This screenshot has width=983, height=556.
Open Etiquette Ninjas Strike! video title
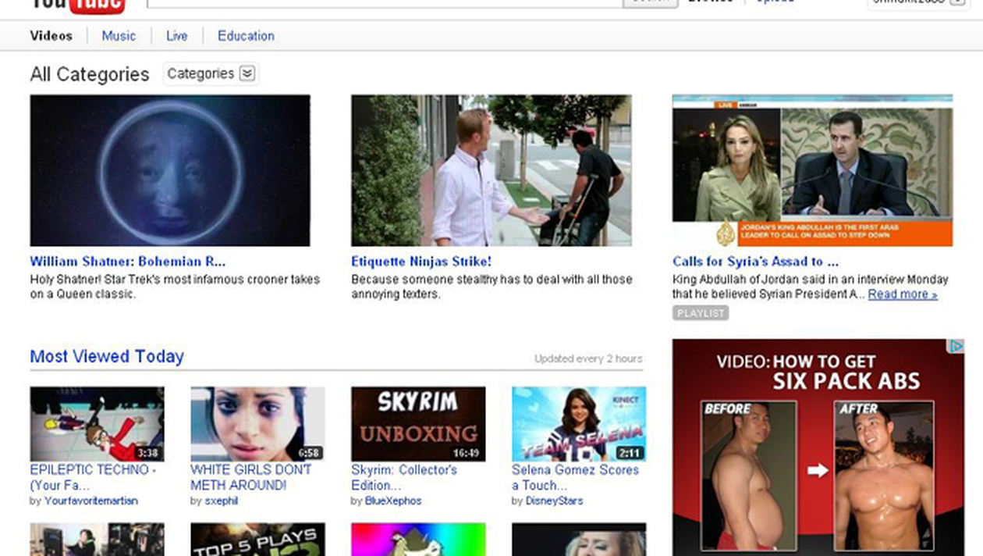click(x=421, y=262)
